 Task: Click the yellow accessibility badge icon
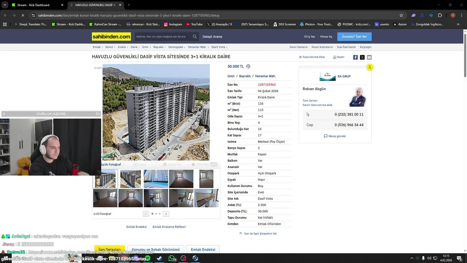pos(370,67)
